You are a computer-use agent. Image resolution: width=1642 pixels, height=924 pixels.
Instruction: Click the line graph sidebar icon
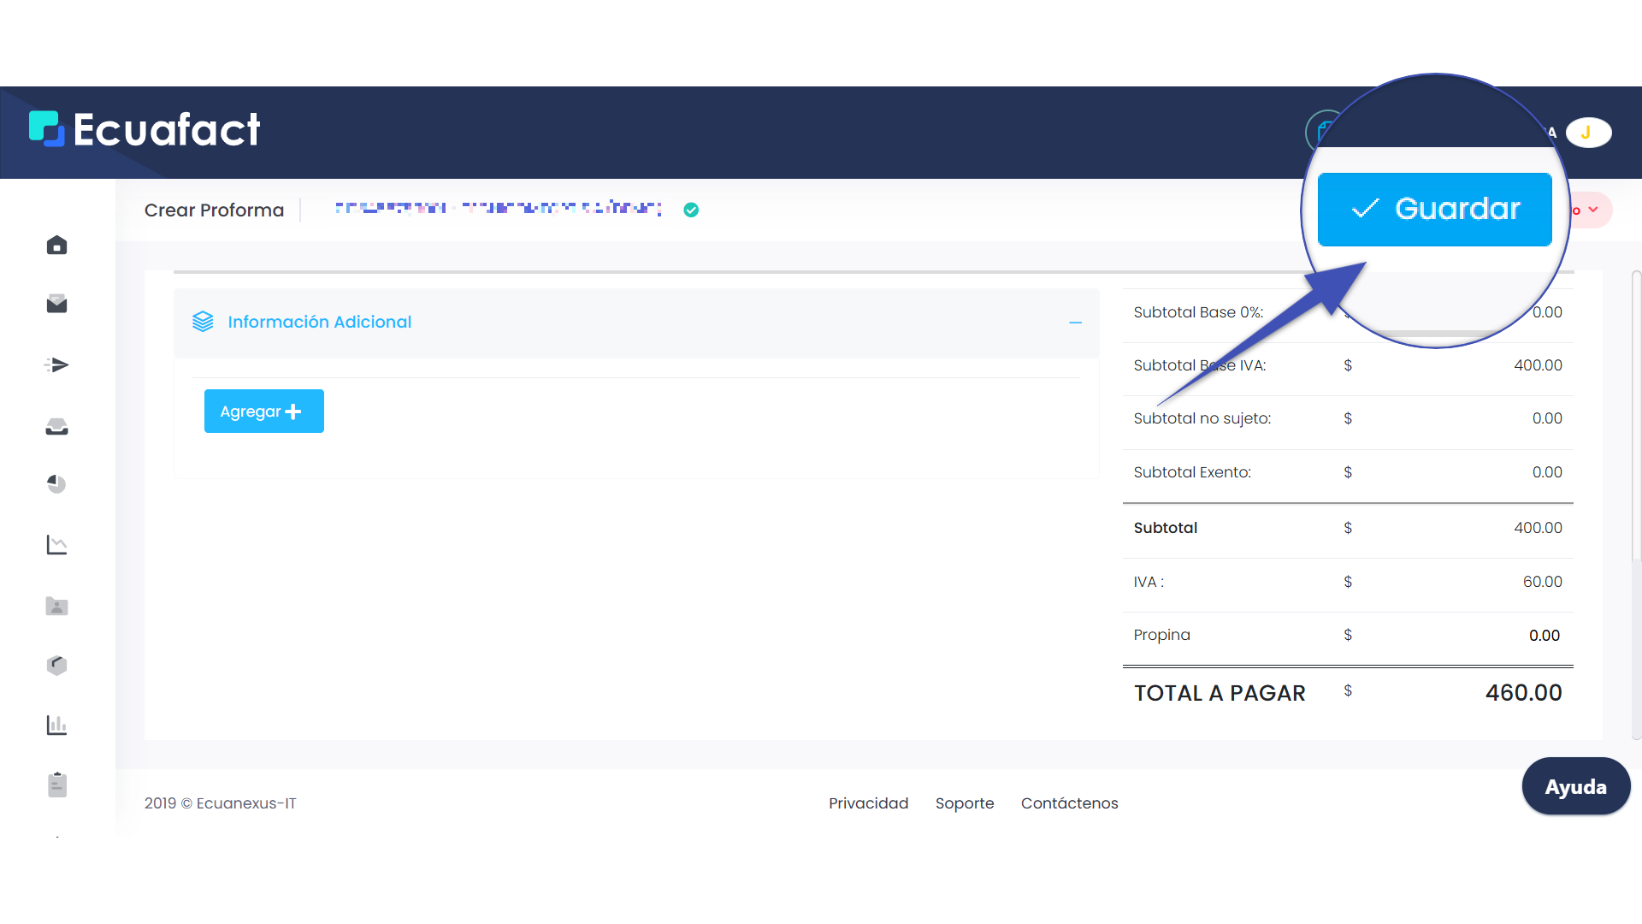click(56, 545)
